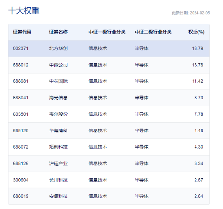
Task: Select security code 688019
Action: [21, 196]
